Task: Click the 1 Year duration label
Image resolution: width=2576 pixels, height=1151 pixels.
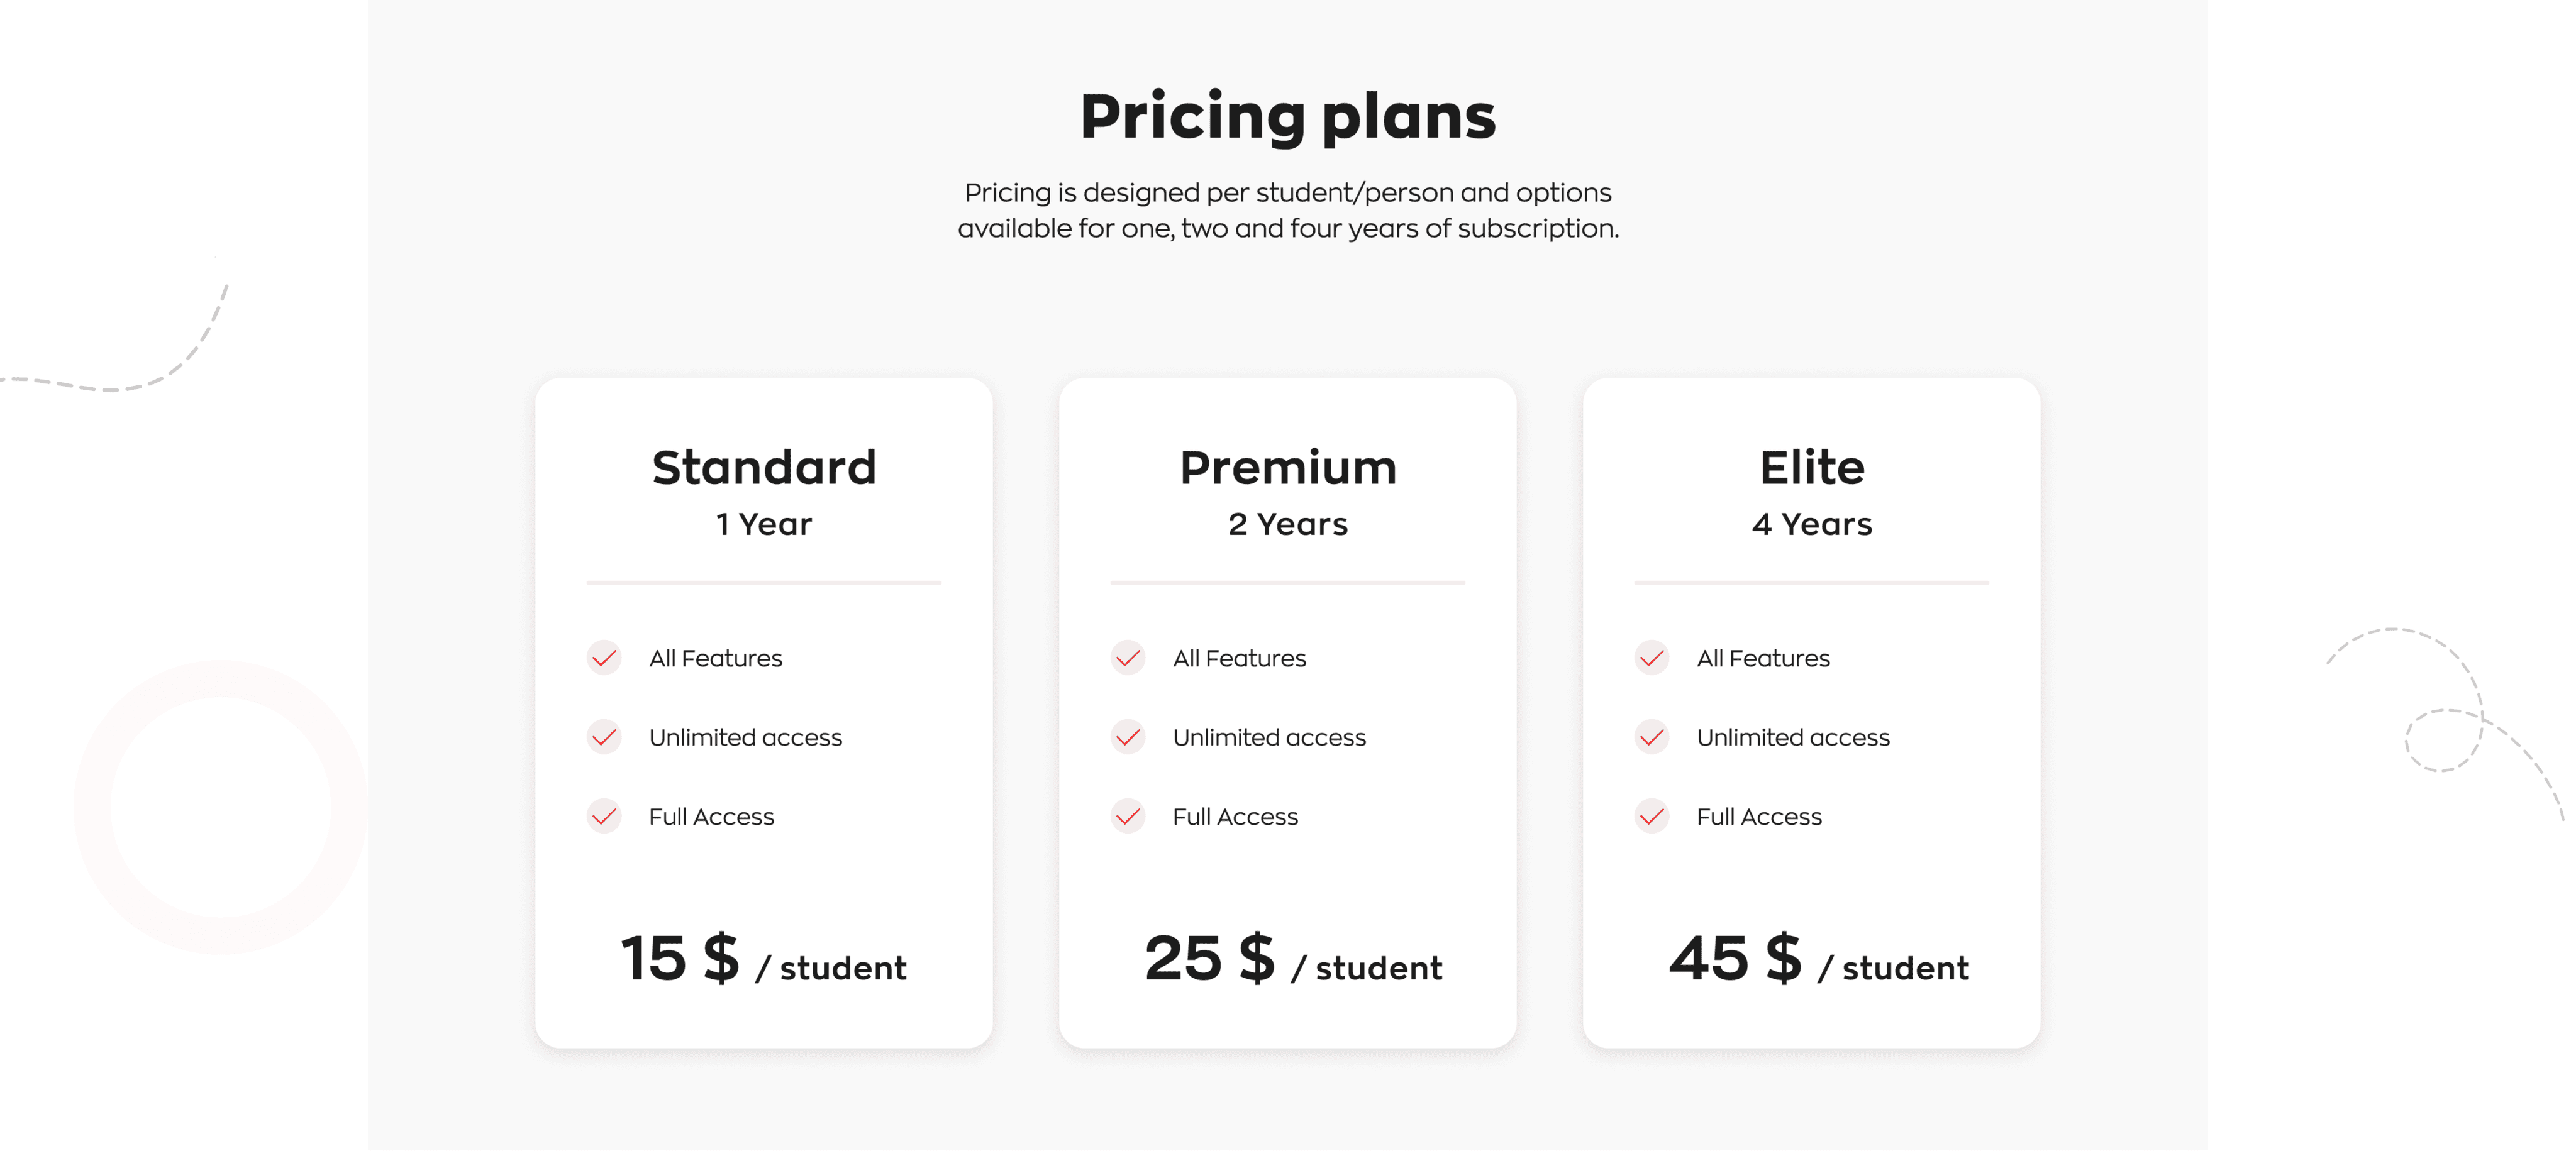Action: tap(764, 524)
